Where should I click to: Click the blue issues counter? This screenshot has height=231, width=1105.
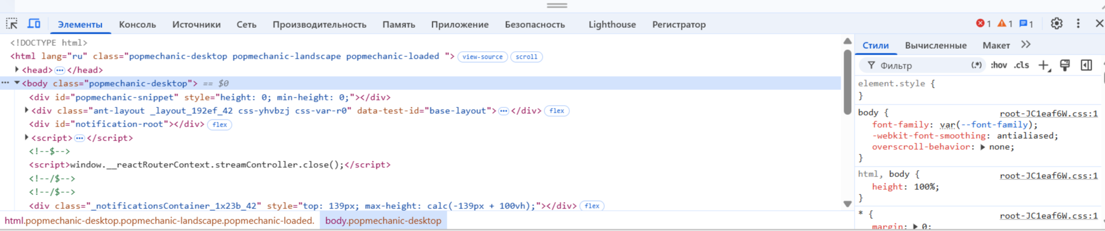tap(1026, 24)
